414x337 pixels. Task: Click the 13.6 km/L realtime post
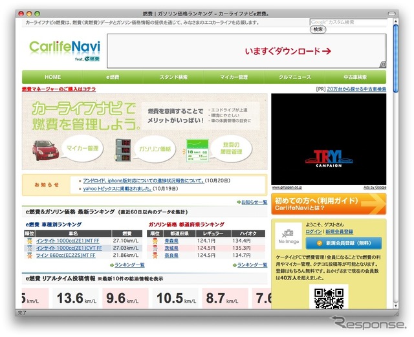[x=76, y=298]
